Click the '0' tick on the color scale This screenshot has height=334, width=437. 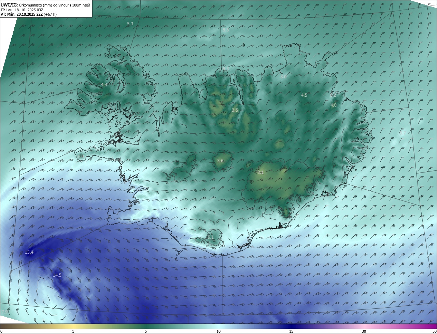(1, 331)
